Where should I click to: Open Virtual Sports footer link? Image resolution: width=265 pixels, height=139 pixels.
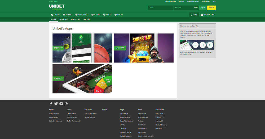[54, 117]
